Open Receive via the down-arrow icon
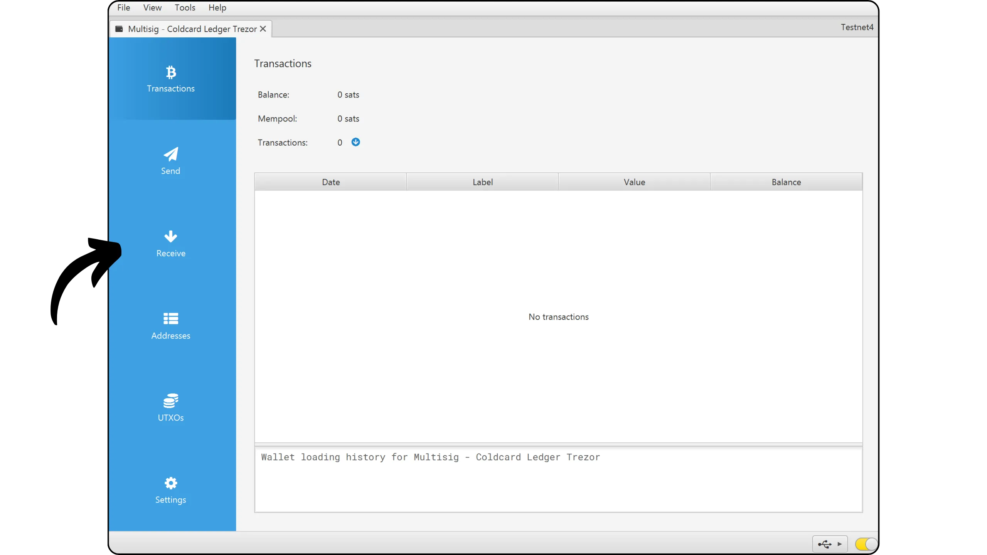 tap(171, 236)
